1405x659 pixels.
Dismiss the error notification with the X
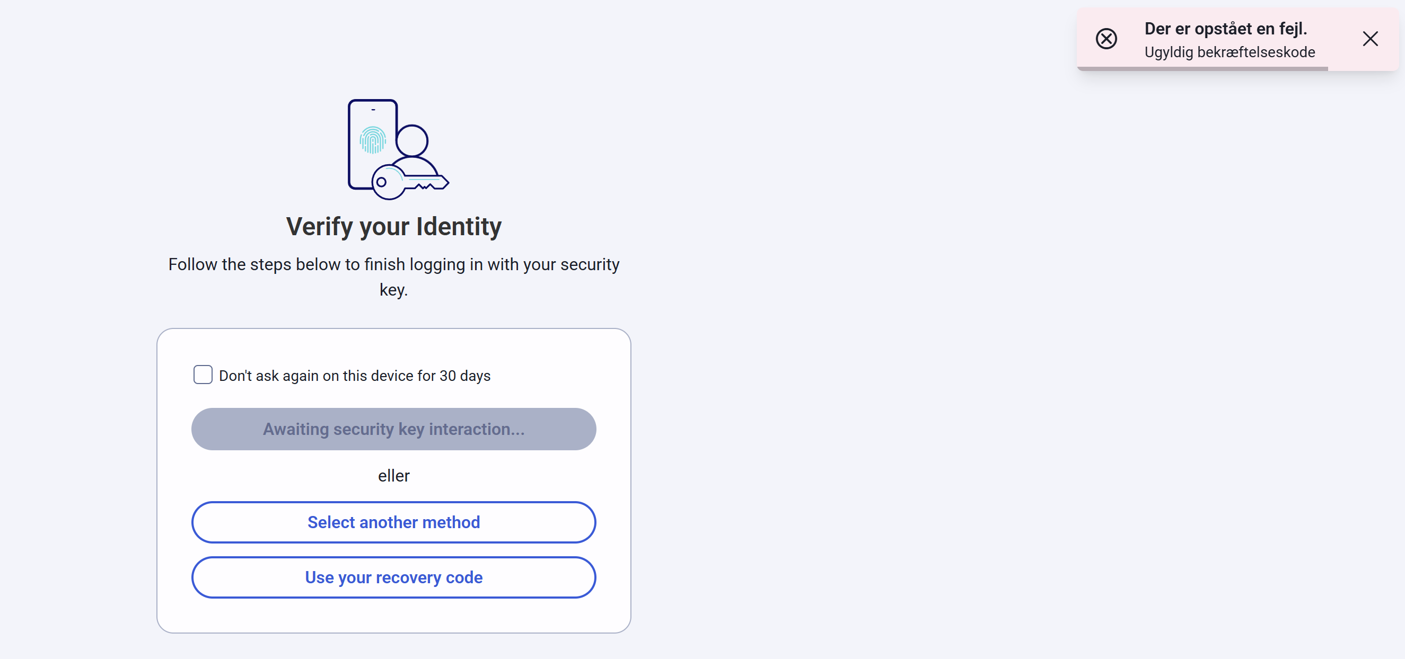(x=1370, y=39)
